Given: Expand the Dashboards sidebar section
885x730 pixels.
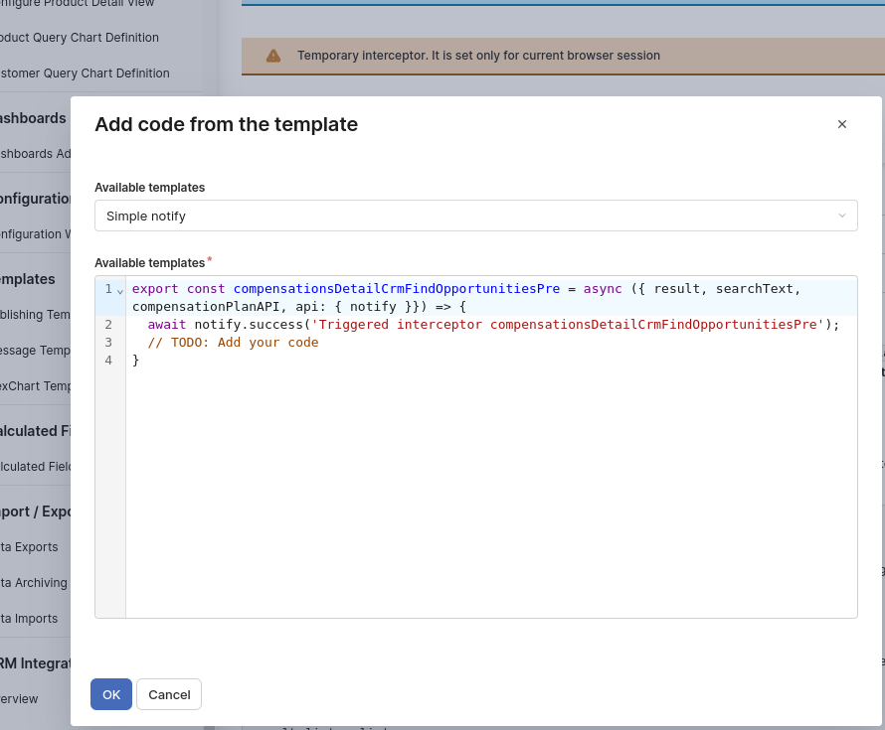Looking at the screenshot, I should coord(34,118).
